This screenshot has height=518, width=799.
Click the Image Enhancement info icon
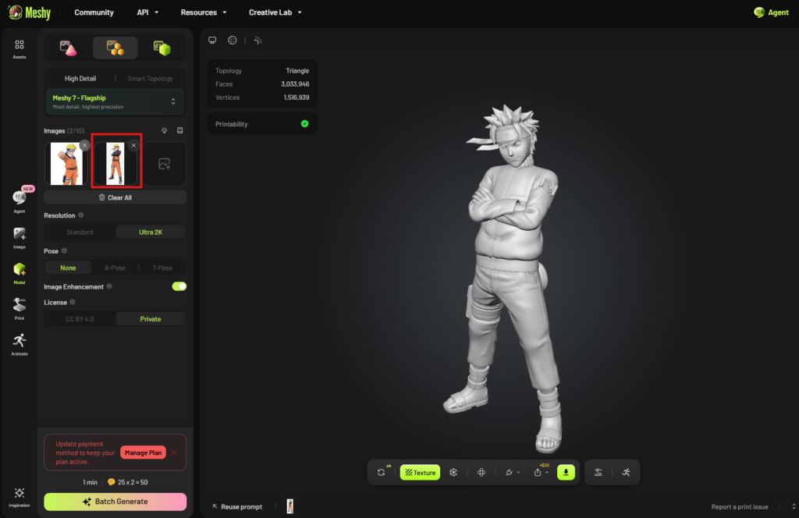pyautogui.click(x=109, y=287)
